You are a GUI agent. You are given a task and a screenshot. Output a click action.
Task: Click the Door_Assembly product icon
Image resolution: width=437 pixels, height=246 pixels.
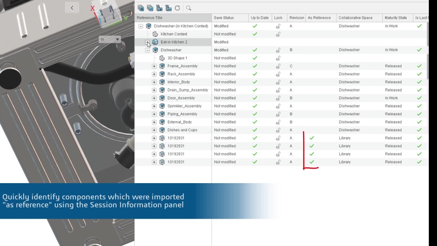(x=162, y=98)
